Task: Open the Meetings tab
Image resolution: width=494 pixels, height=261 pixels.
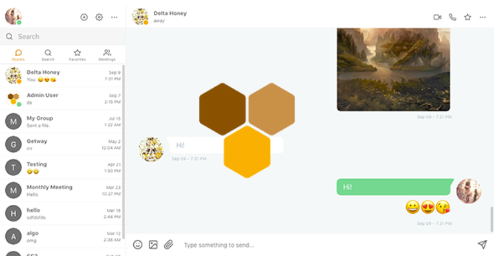Action: [107, 55]
